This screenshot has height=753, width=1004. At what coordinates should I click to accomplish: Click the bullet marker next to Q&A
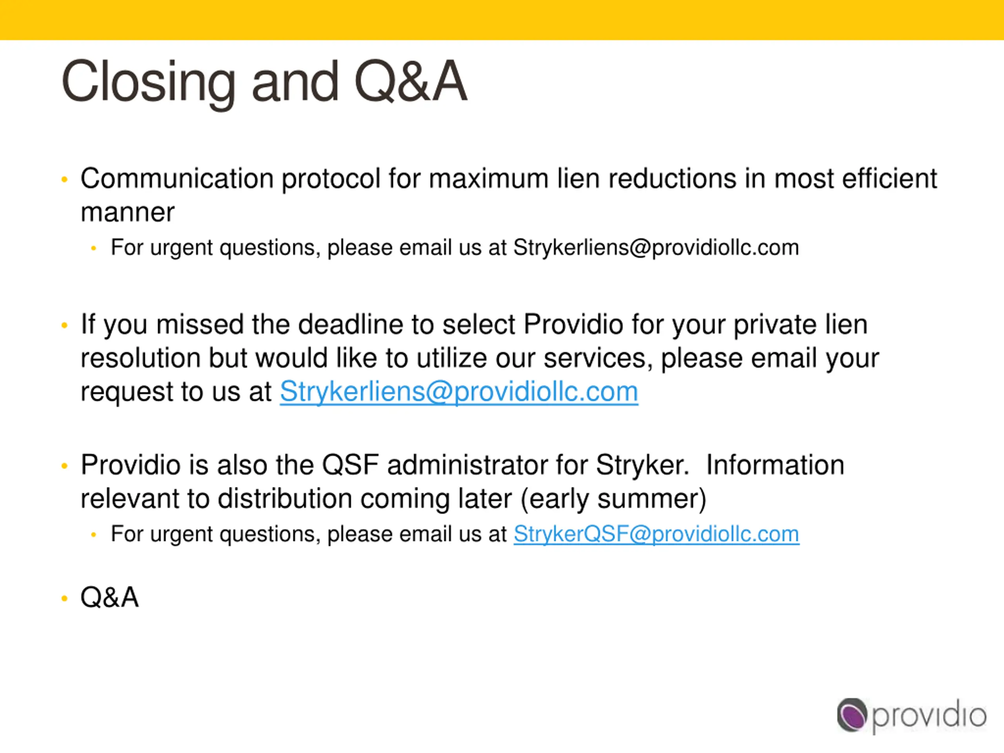click(x=64, y=599)
